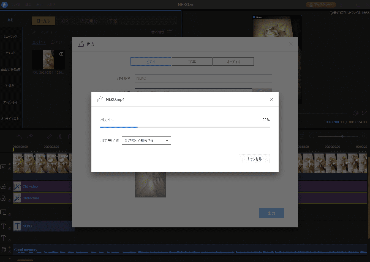Click the pencil edit tool
Screen dimensions: 370x262
50,136
